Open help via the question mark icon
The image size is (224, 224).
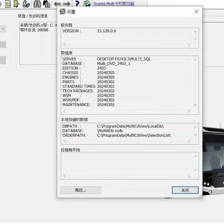(x=77, y=3)
